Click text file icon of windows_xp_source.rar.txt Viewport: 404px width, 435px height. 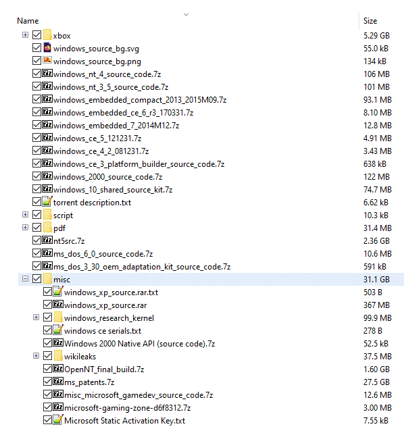(58, 291)
